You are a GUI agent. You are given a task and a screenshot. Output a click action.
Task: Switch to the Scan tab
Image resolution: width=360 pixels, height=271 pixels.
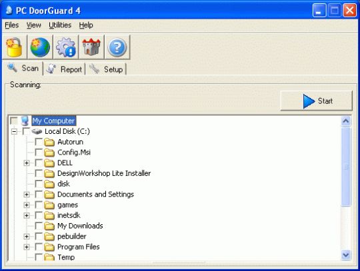click(x=23, y=69)
